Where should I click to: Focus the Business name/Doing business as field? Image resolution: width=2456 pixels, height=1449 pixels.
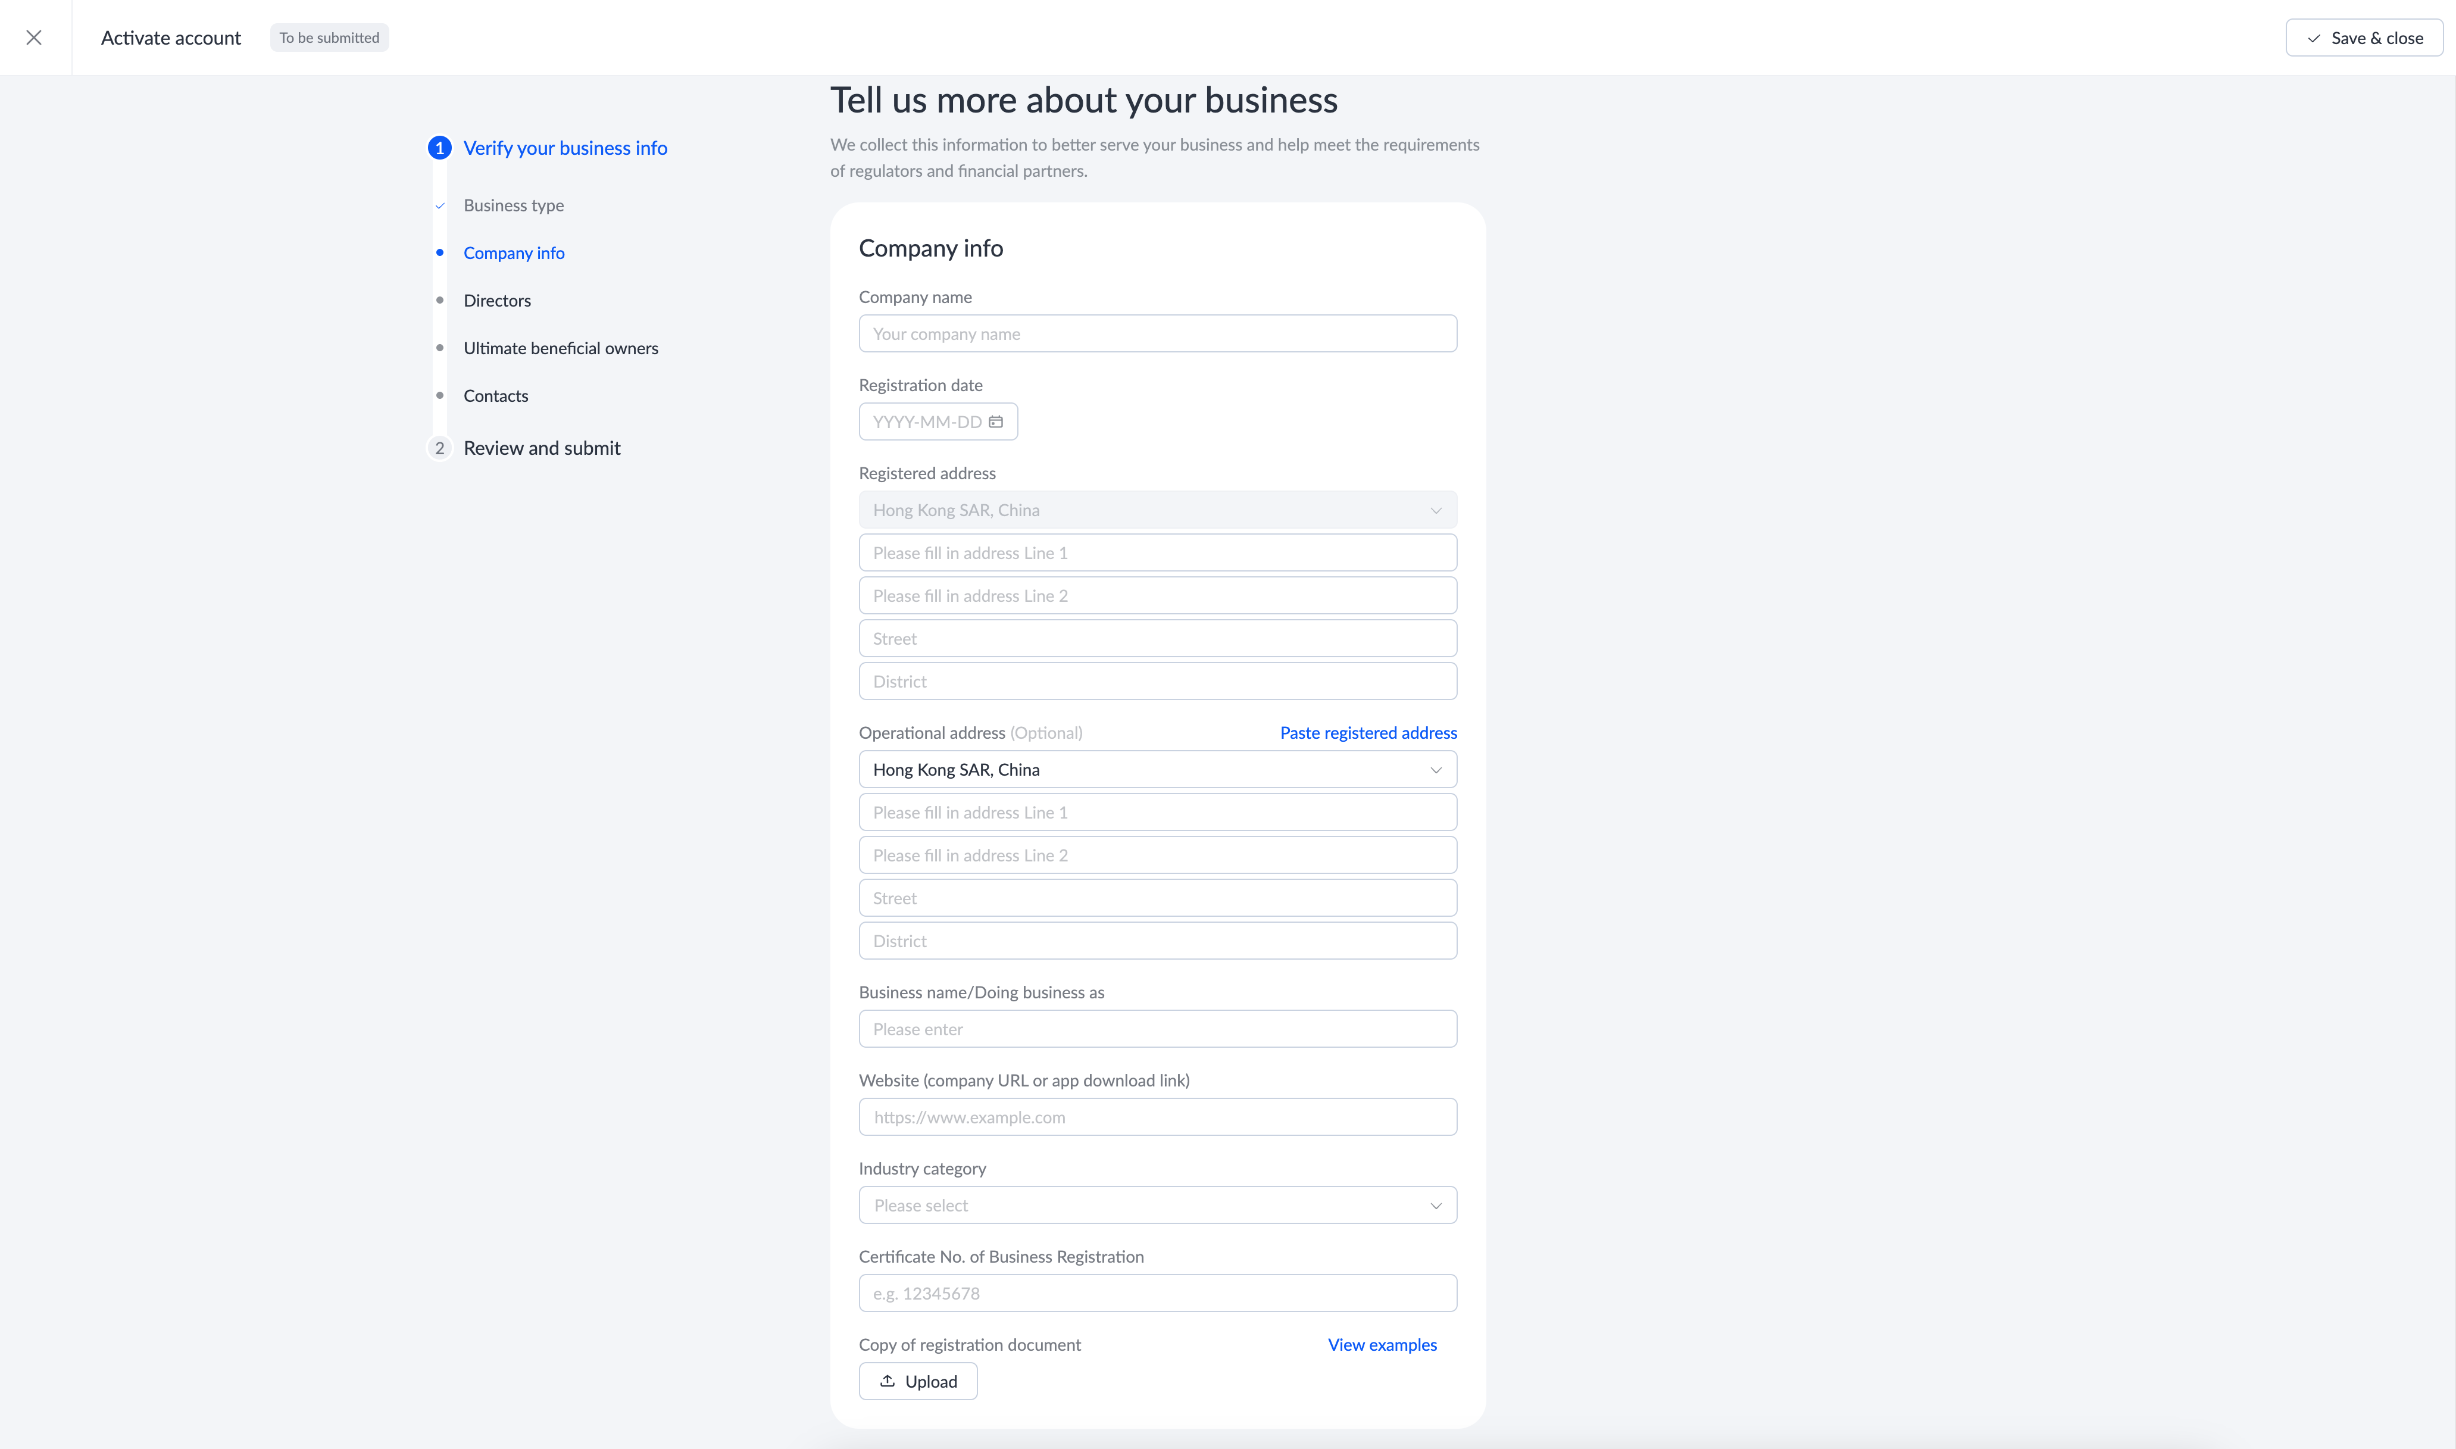(x=1157, y=1029)
